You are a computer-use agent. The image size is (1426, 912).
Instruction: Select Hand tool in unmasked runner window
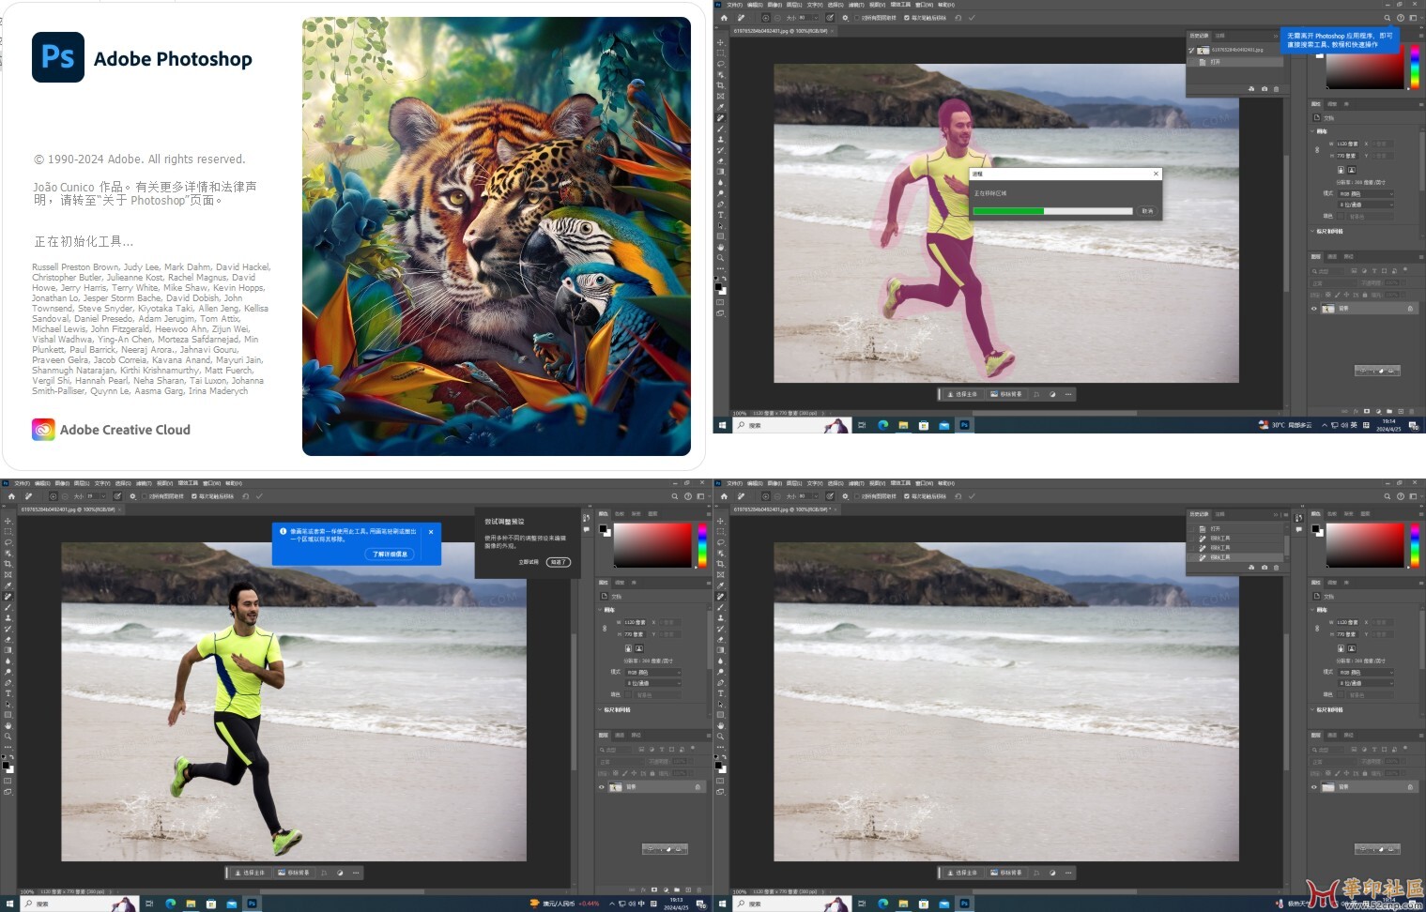(x=8, y=725)
